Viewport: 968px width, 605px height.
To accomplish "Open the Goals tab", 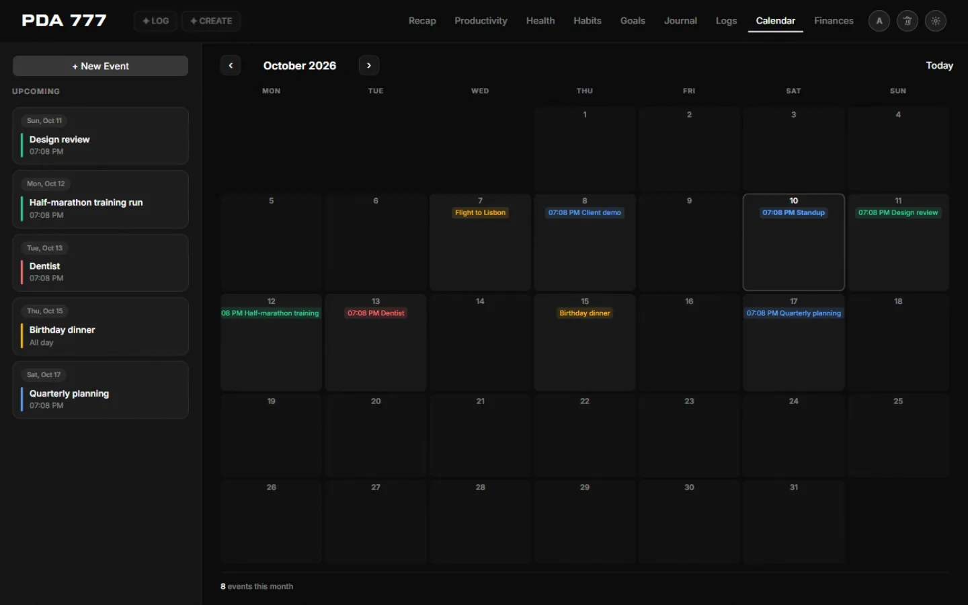I will pyautogui.click(x=633, y=21).
